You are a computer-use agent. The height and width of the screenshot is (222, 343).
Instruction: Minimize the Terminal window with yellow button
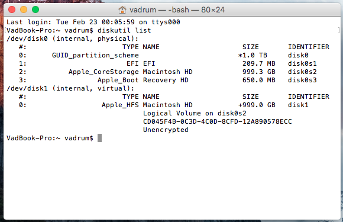tap(24, 9)
